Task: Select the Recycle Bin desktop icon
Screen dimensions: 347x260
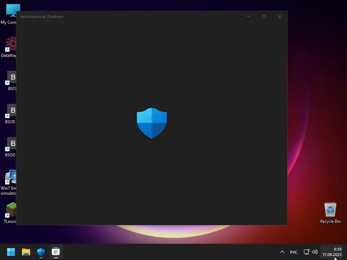Action: point(330,213)
